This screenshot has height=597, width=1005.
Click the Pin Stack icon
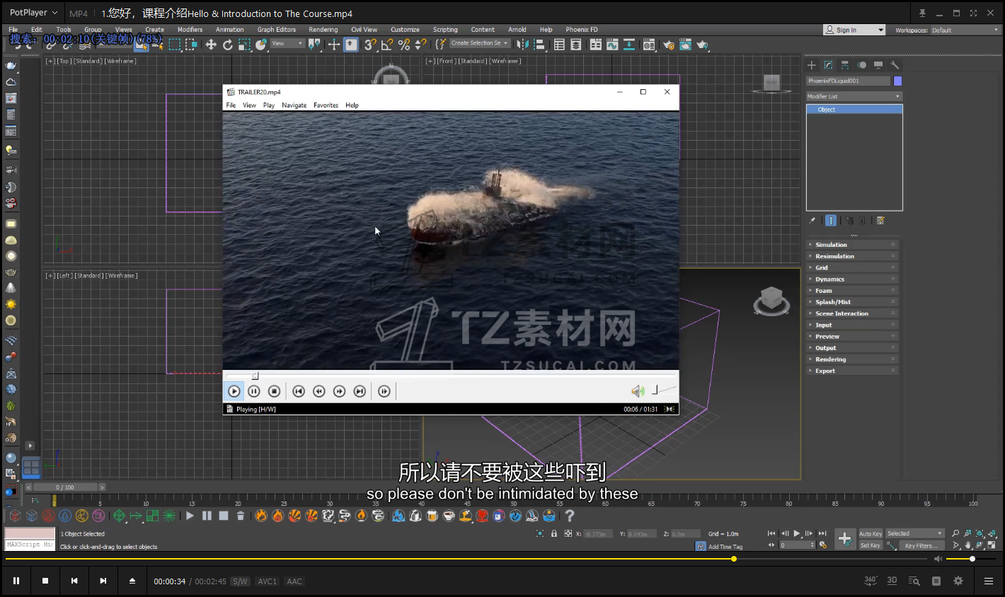pos(812,221)
